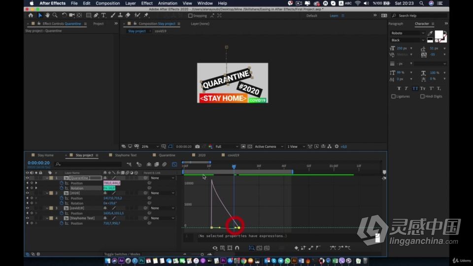
Task: Open the Full resolution dropdown in viewer
Action: click(x=227, y=147)
